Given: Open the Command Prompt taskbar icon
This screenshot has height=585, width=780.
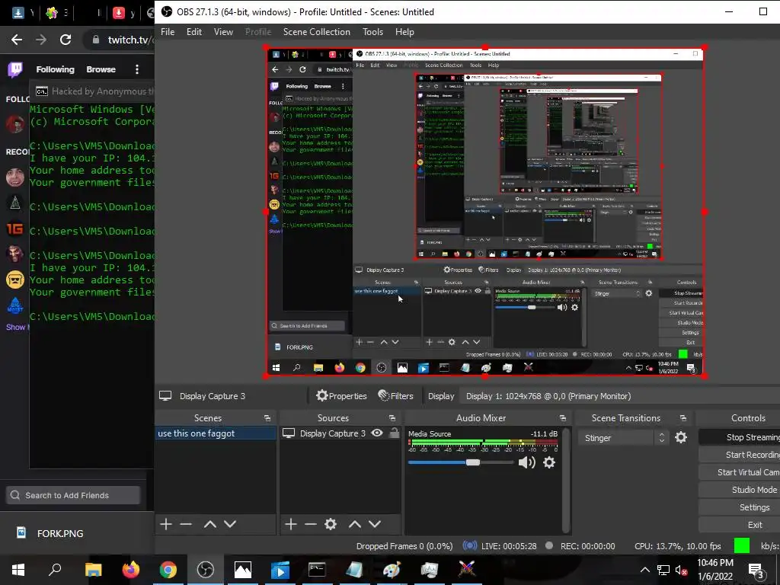Looking at the screenshot, I should tap(317, 570).
